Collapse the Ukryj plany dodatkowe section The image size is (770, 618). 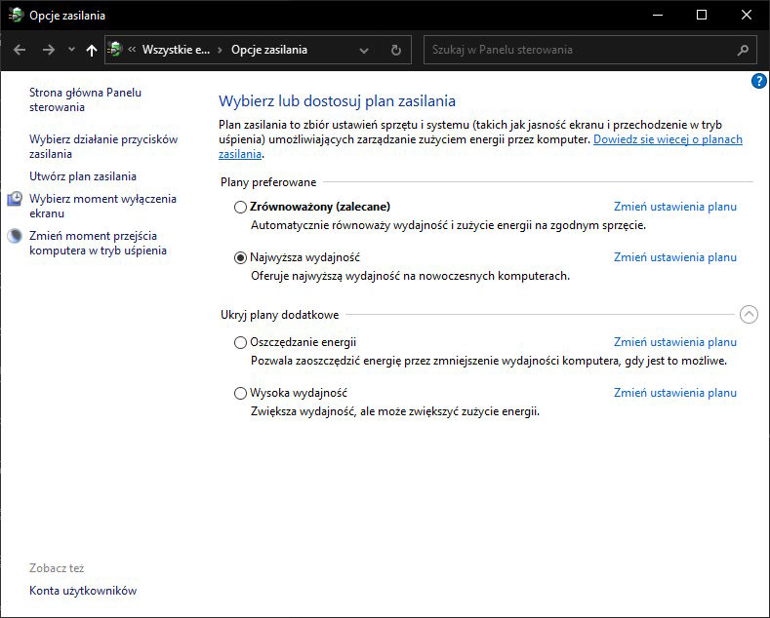[x=749, y=314]
